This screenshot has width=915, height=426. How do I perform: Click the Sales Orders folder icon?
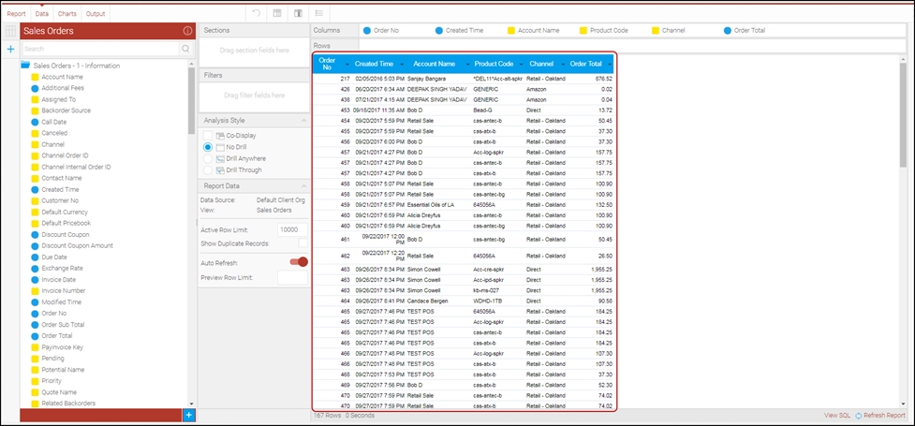click(x=25, y=66)
